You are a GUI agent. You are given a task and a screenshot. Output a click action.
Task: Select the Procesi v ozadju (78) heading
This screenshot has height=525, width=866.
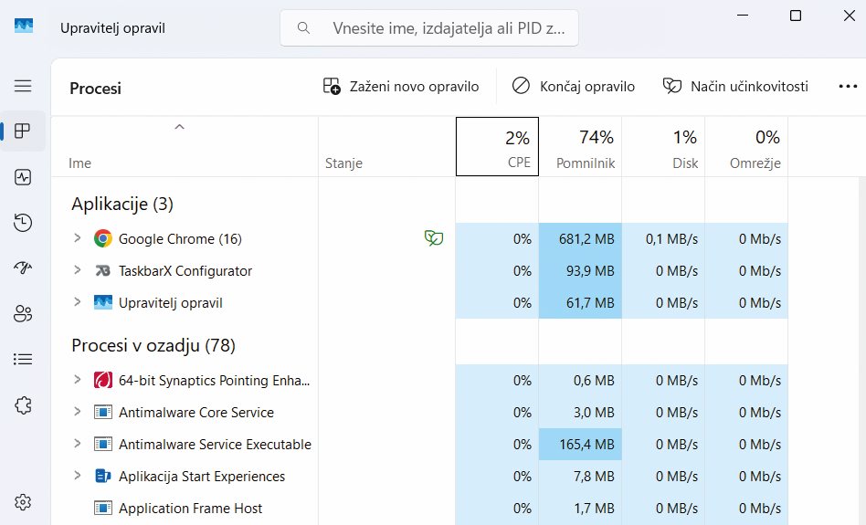tap(153, 345)
